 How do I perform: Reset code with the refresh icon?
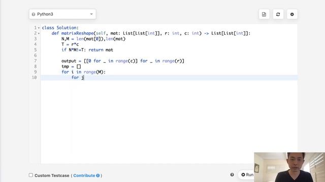[278, 14]
